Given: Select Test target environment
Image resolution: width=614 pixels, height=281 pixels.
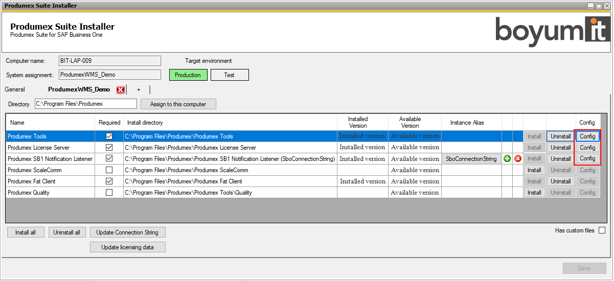Looking at the screenshot, I should 230,75.
